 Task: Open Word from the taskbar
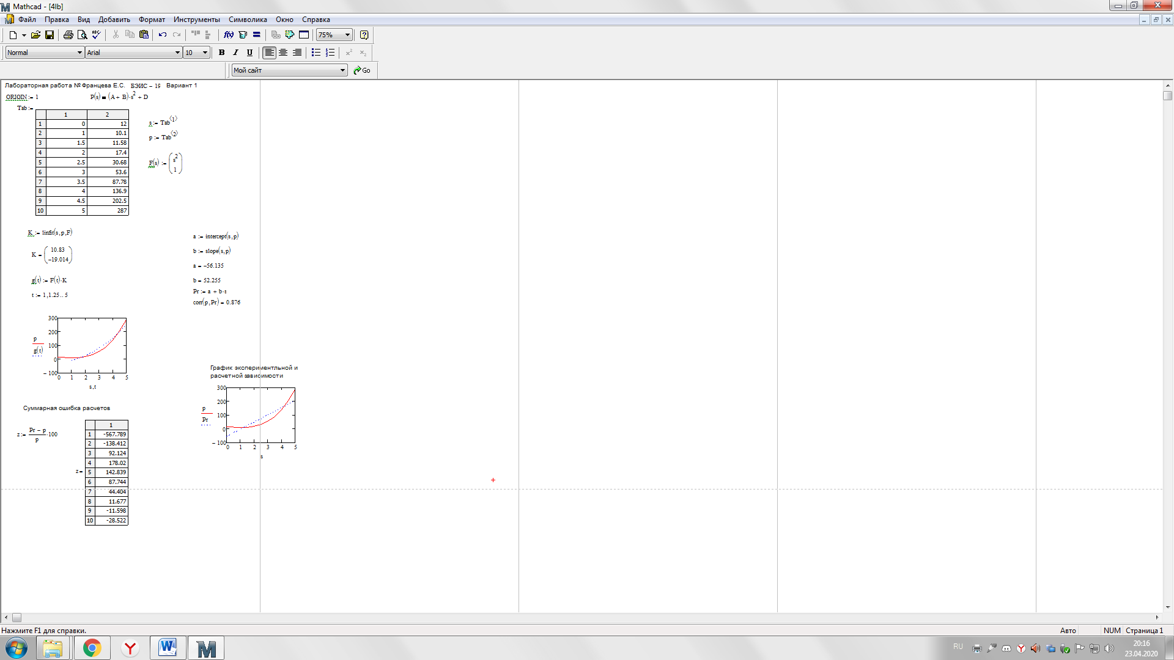click(x=168, y=648)
